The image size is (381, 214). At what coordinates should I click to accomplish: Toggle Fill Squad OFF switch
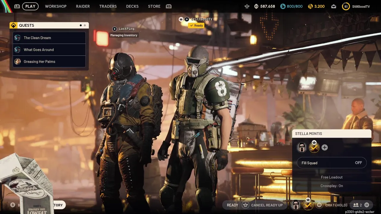click(x=332, y=163)
